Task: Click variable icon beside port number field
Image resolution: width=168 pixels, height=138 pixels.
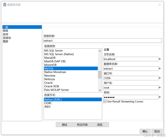Action: coord(160,78)
